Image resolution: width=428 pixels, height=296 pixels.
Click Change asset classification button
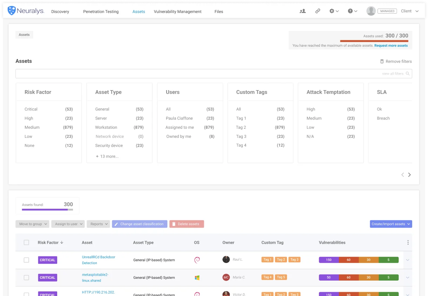pos(140,224)
